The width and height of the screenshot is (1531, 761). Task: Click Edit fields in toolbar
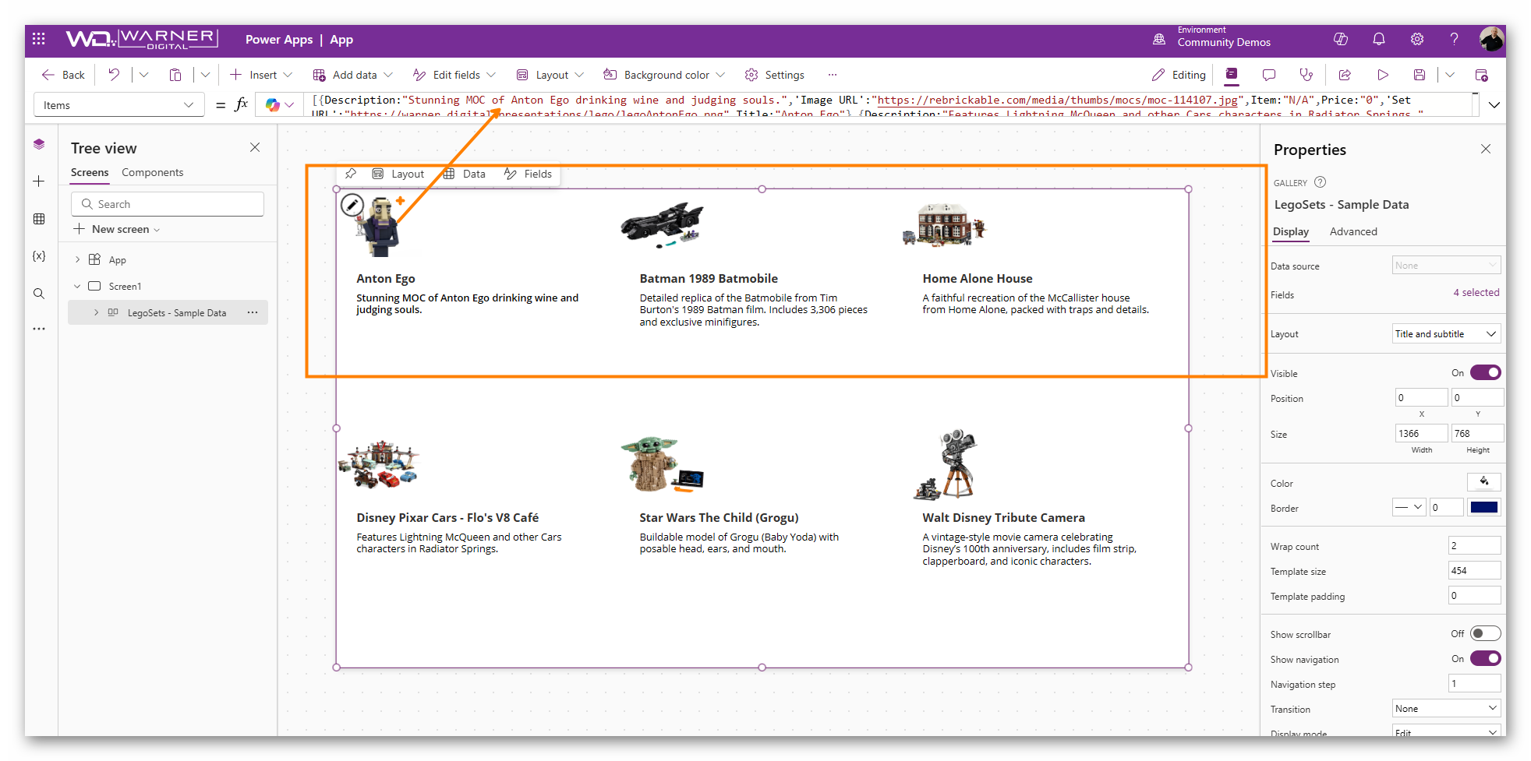(454, 75)
